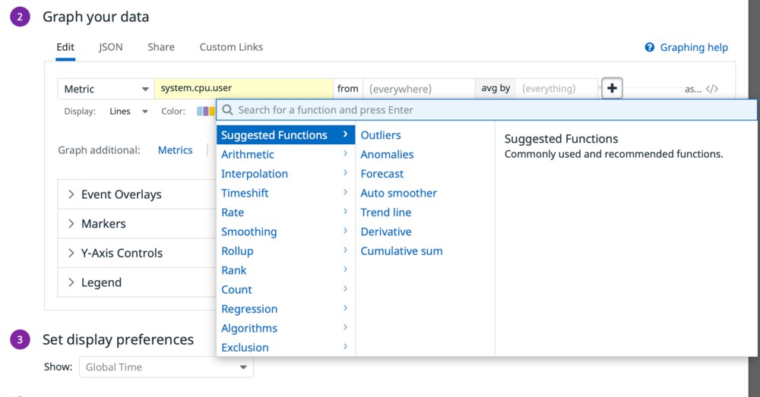Click the search magnifier icon in function search
This screenshot has width=760, height=397.
pyautogui.click(x=227, y=110)
